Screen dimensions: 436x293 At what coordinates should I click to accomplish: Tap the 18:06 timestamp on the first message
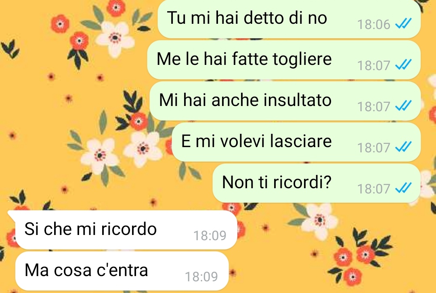374,25
